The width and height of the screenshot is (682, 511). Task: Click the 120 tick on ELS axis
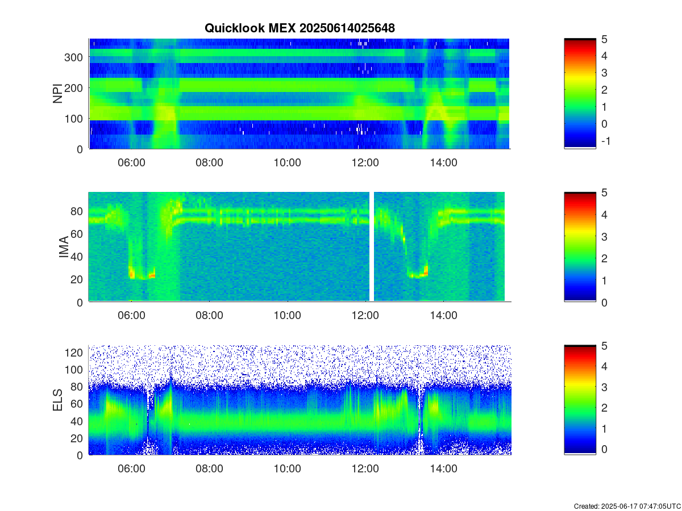click(x=75, y=353)
